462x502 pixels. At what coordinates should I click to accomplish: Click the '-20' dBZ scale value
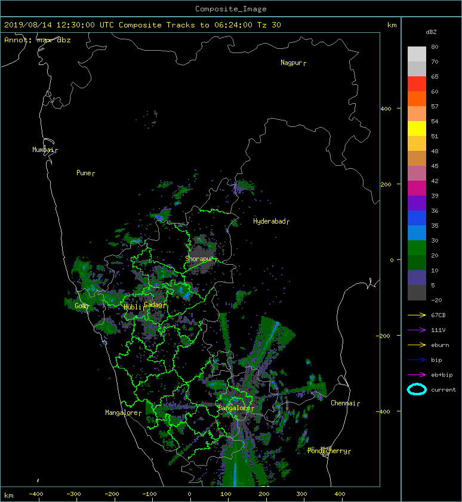pos(436,300)
